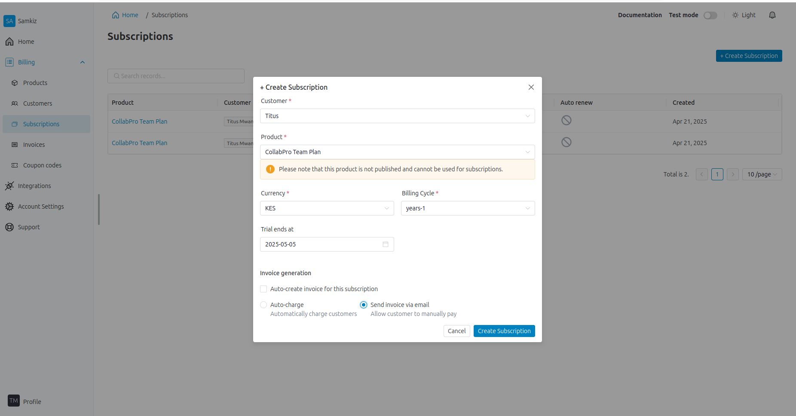Open Invoices in the sidebar
796x416 pixels.
click(34, 145)
